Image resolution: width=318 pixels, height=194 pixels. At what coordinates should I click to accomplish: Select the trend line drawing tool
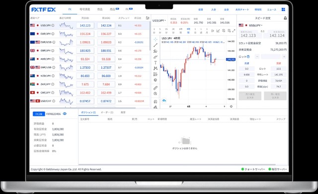[156, 45]
